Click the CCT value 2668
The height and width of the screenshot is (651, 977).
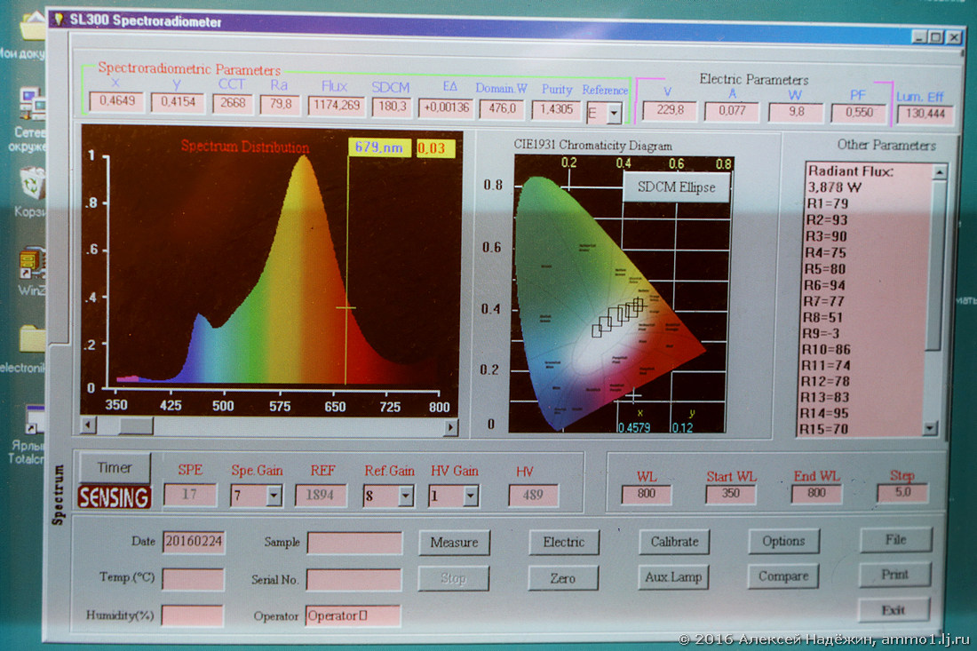point(233,103)
